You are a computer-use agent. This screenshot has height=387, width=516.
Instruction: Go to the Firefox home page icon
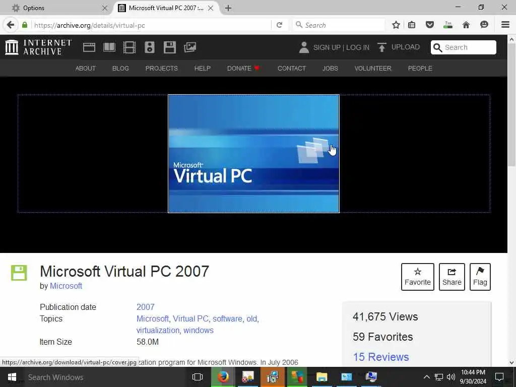(466, 25)
